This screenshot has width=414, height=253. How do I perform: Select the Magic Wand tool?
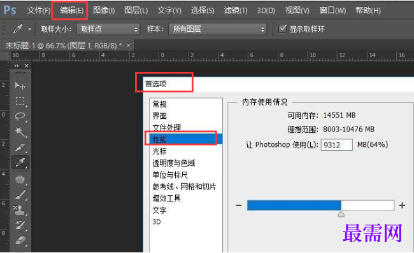[x=20, y=132]
